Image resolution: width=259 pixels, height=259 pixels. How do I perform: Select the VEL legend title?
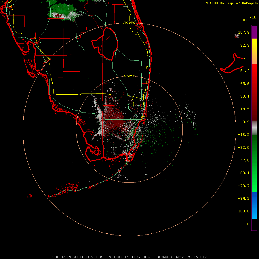pyautogui.click(x=253, y=17)
